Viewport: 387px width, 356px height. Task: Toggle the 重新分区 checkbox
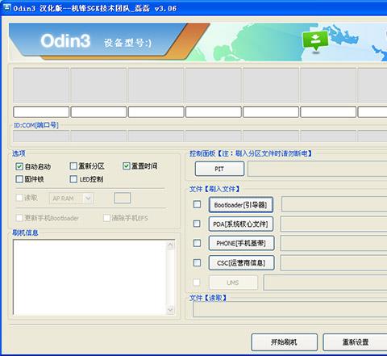coord(73,166)
